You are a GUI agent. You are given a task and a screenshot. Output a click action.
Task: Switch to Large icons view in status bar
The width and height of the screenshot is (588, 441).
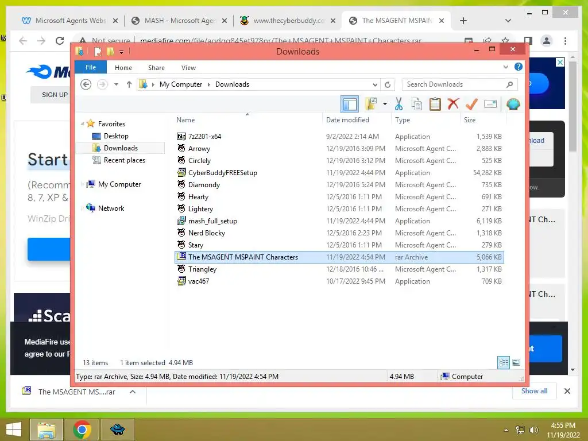point(516,362)
